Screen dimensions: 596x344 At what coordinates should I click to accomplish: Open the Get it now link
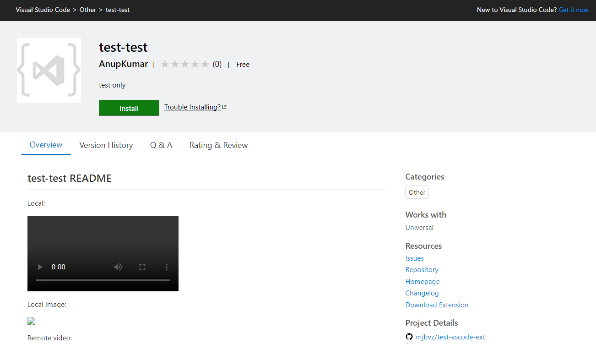pyautogui.click(x=574, y=9)
